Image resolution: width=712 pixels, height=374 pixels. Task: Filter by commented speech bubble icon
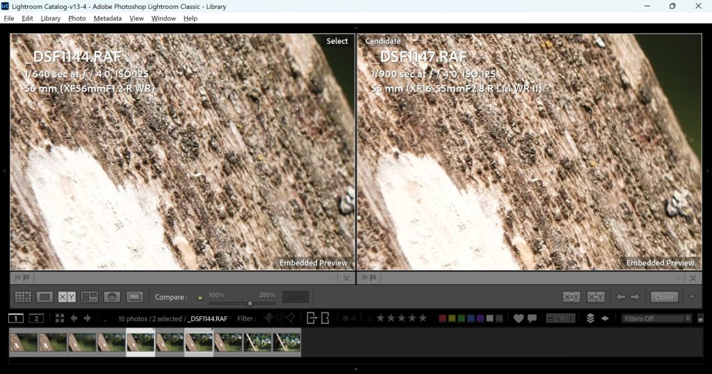tap(532, 318)
